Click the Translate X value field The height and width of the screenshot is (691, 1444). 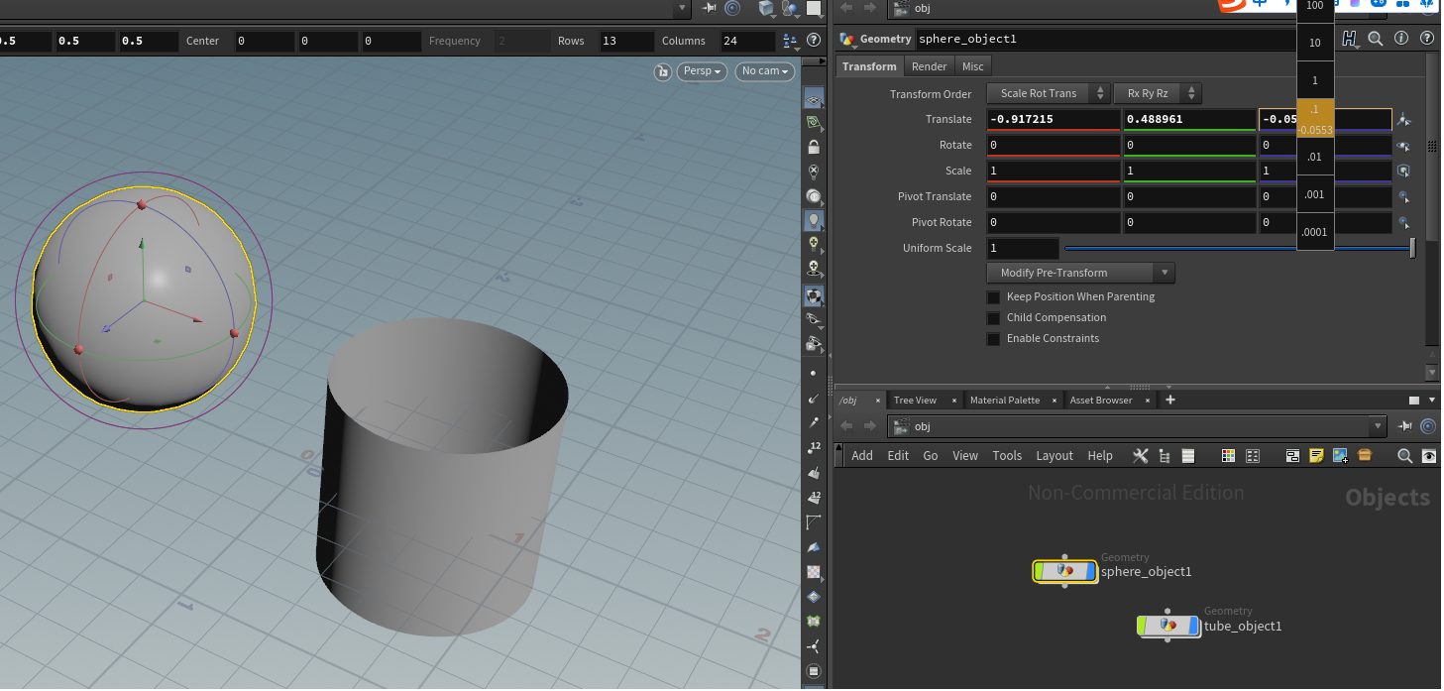click(x=1053, y=119)
